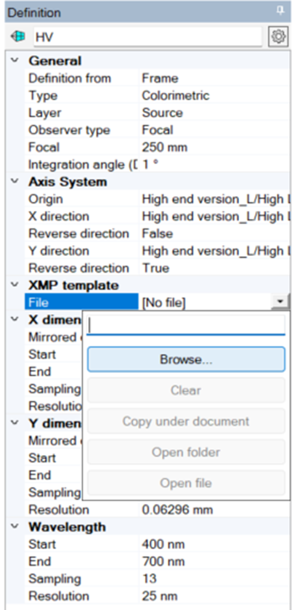The height and width of the screenshot is (610, 292).
Task: Click the pin icon in the Definition header
Action: [280, 12]
